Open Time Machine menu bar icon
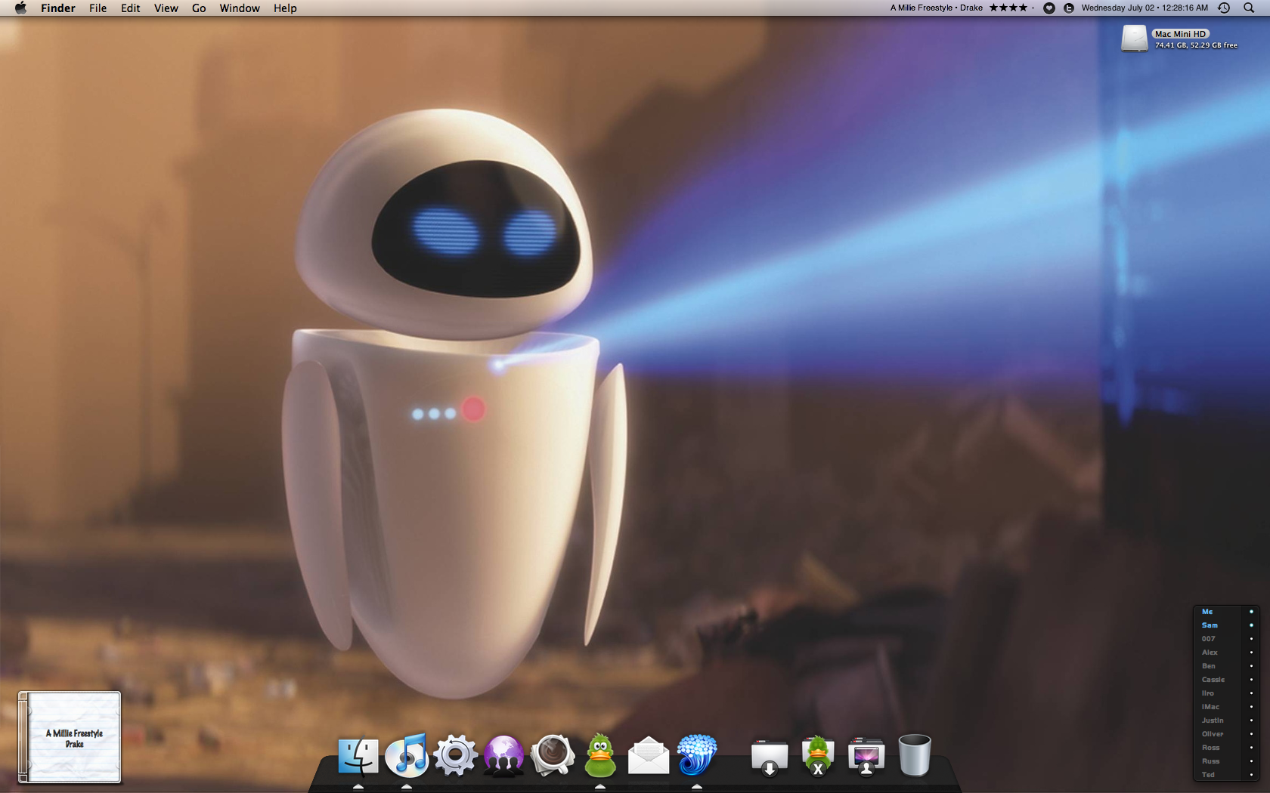The height and width of the screenshot is (793, 1270). point(1224,8)
